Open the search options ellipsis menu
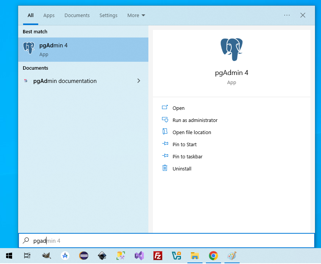The image size is (321, 264). click(x=287, y=15)
